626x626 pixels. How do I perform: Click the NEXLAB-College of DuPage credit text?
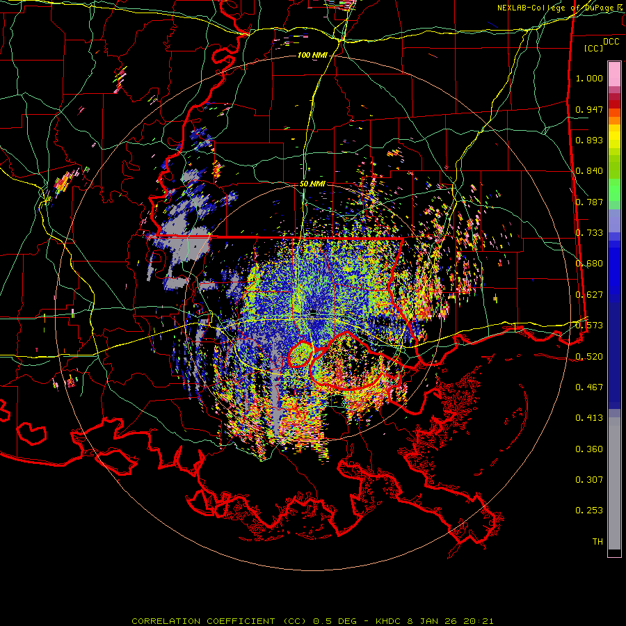pyautogui.click(x=559, y=8)
